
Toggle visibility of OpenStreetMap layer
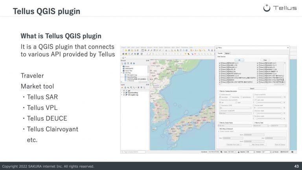124,93
